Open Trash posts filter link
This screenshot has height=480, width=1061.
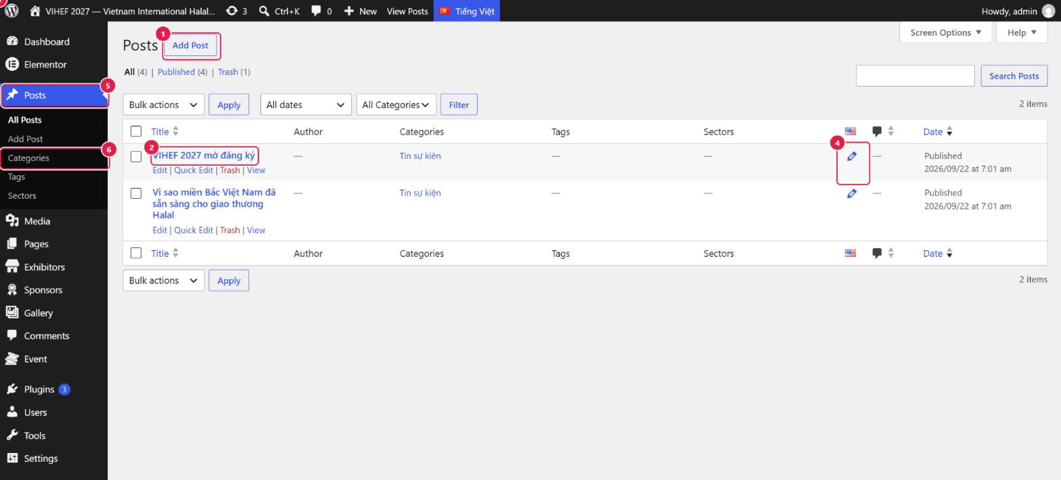(x=227, y=72)
